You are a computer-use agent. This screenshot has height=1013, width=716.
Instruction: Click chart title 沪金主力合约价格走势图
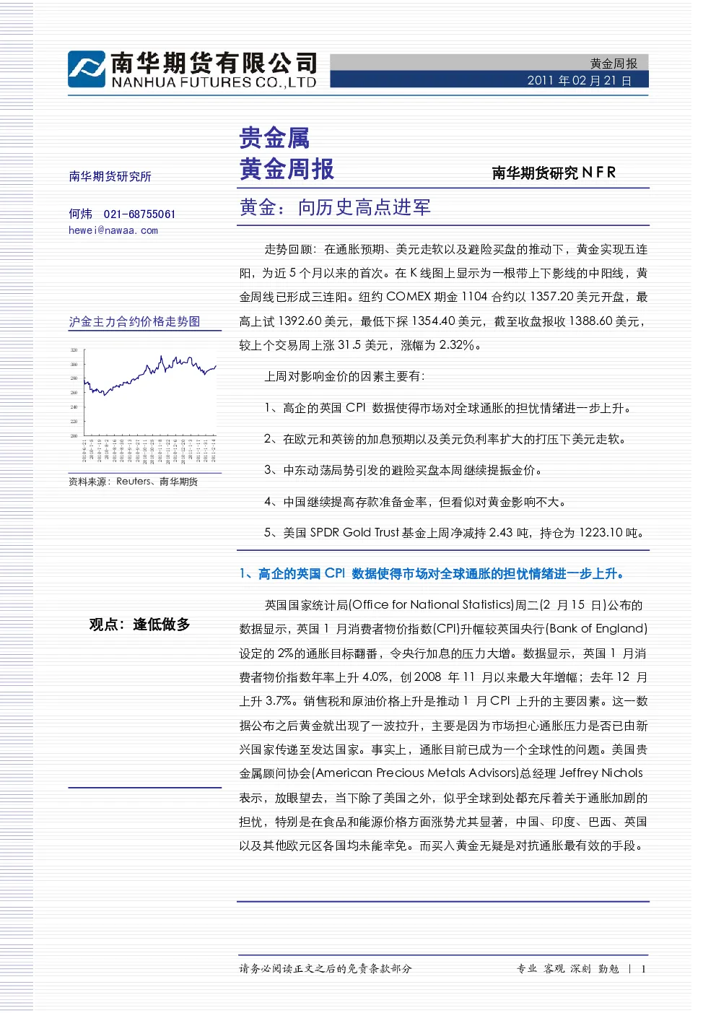(134, 321)
